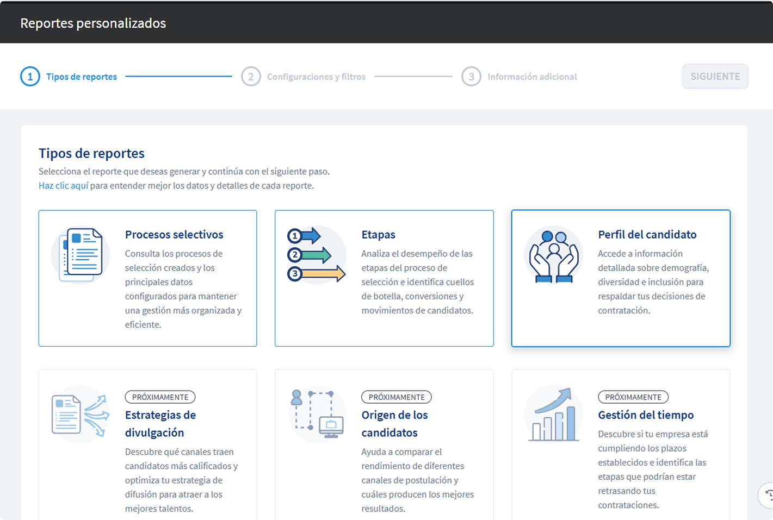Click step 3 circle in progress stepper
The height and width of the screenshot is (520, 773).
471,77
